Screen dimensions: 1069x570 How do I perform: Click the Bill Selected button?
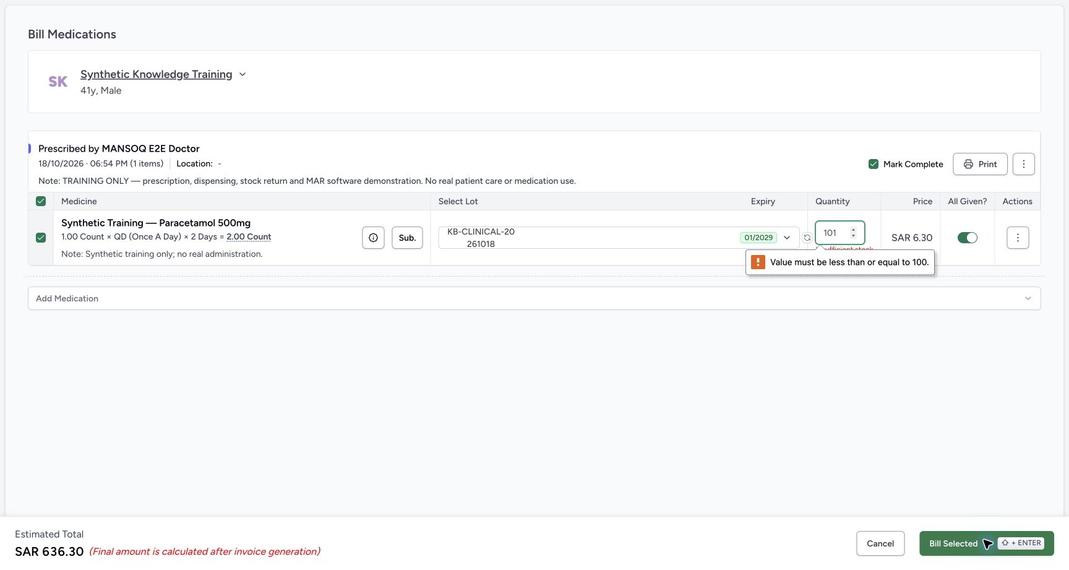coord(986,543)
